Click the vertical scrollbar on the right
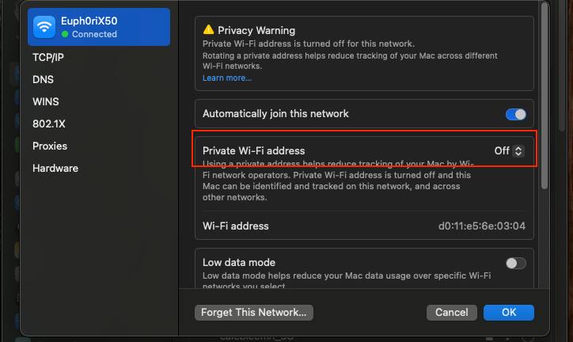The width and height of the screenshot is (573, 342). coord(544,95)
